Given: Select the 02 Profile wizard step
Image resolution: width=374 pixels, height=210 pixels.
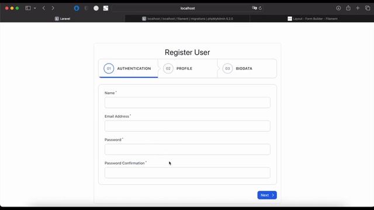Looking at the screenshot, I should point(188,69).
